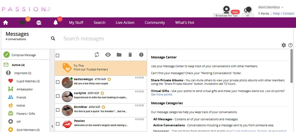Click the Get more points link
Screen dimensions: 296x132
click(x=161, y=94)
